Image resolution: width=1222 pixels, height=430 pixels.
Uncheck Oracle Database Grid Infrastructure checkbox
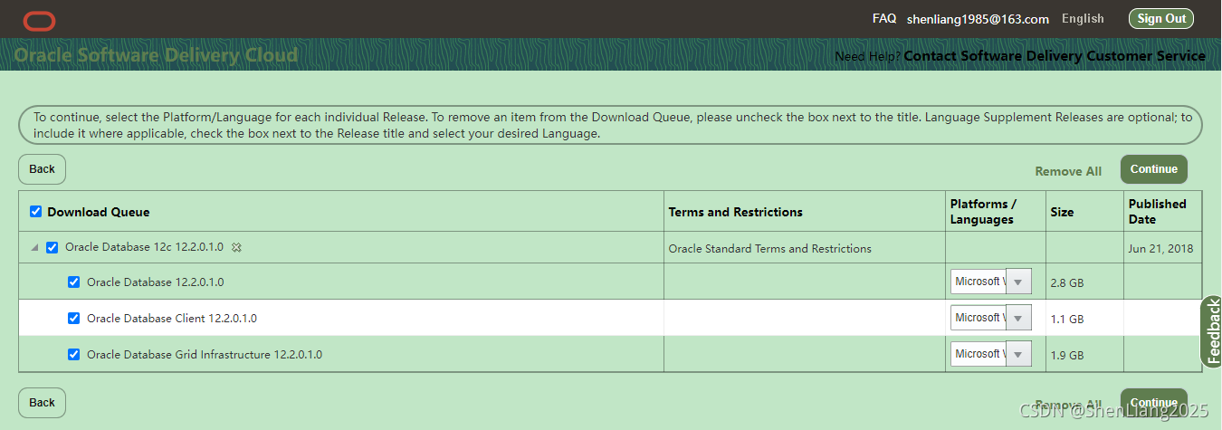[x=74, y=354]
